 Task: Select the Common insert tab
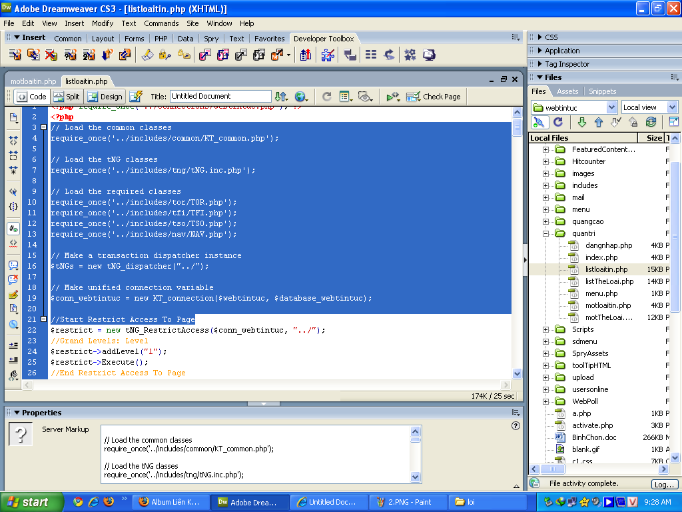click(x=67, y=39)
